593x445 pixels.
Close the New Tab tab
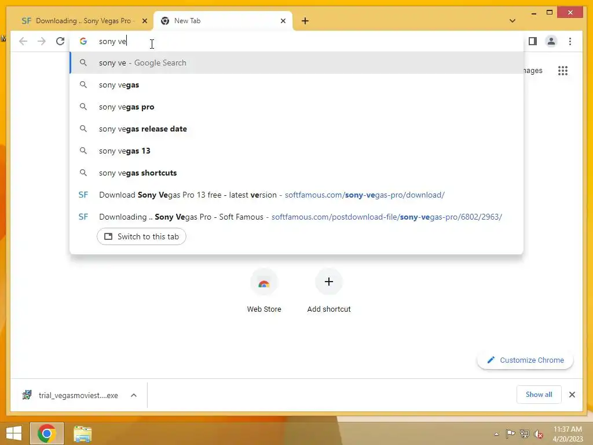pos(283,21)
